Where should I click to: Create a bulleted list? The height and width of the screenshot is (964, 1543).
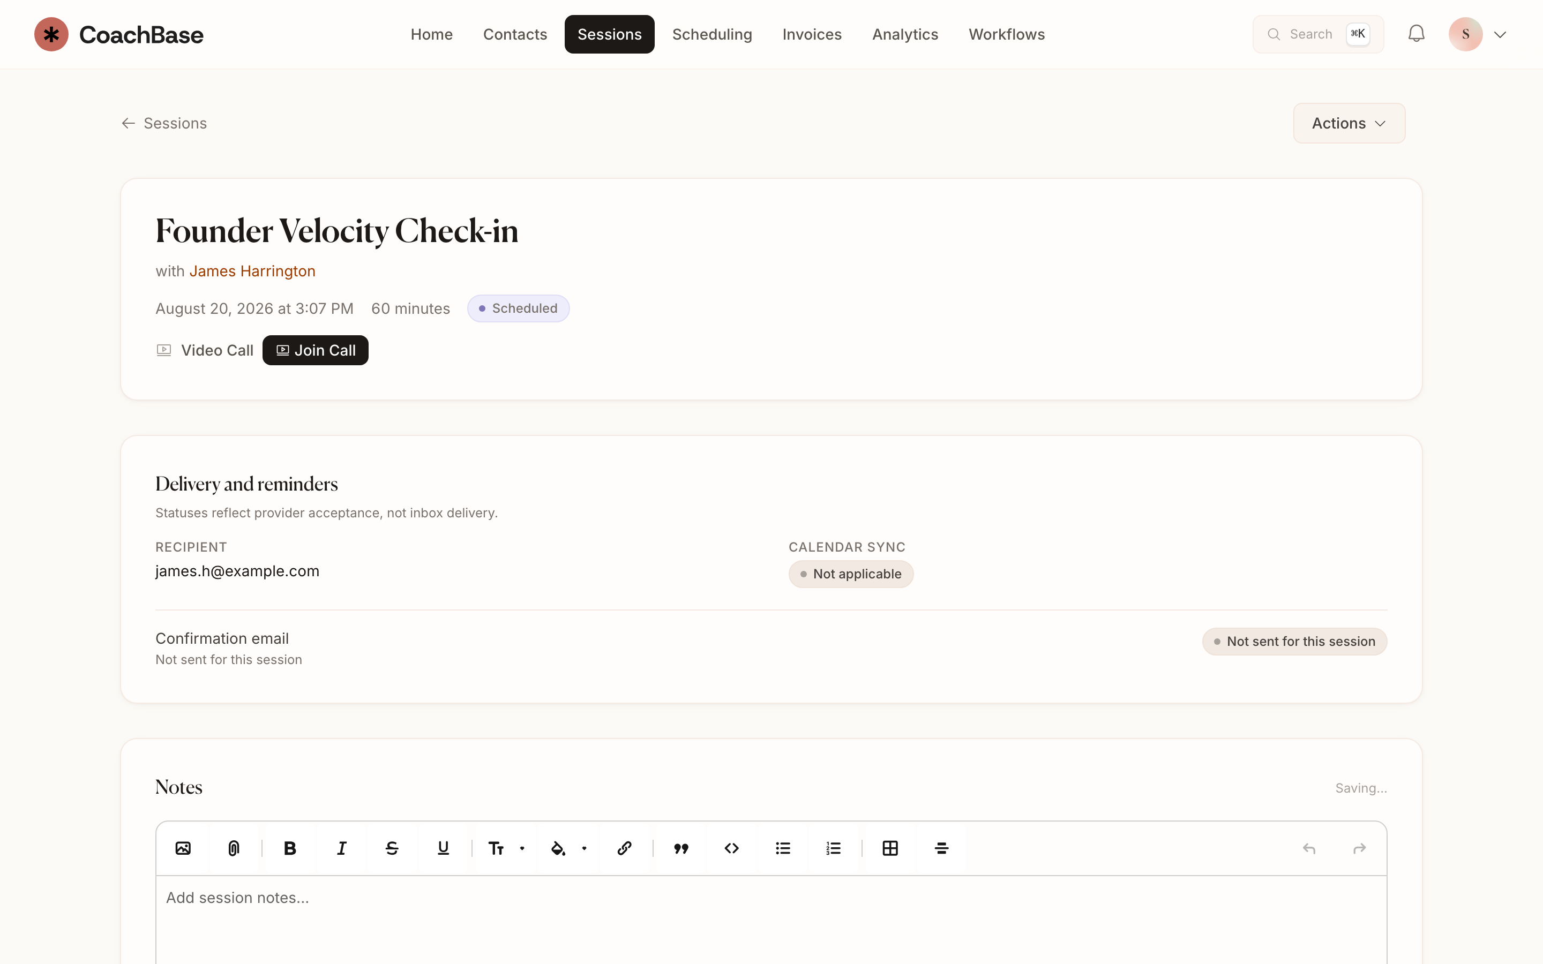[x=783, y=848]
